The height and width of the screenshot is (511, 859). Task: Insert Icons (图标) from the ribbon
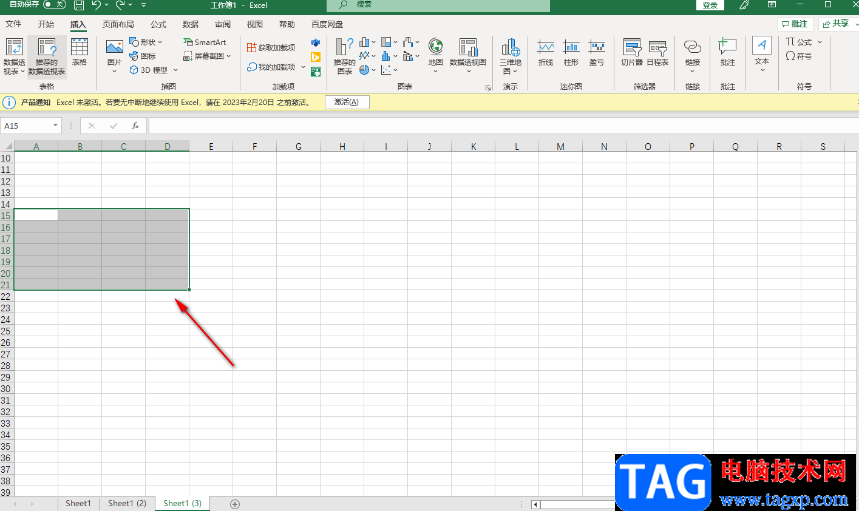point(143,56)
